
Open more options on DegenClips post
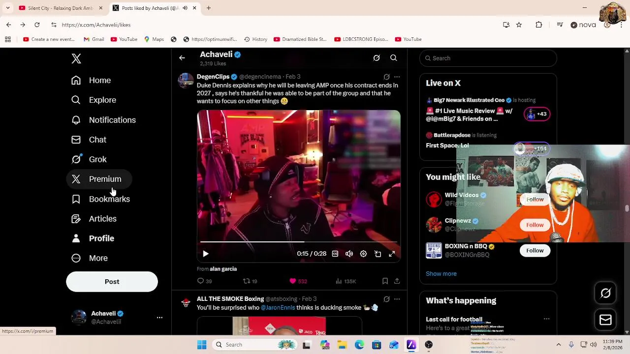click(x=397, y=77)
